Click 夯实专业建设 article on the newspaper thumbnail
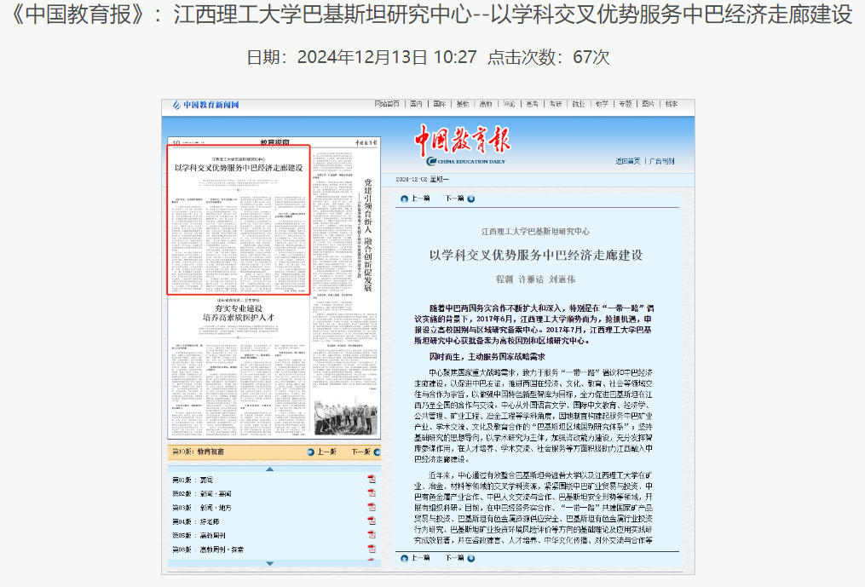 click(239, 313)
